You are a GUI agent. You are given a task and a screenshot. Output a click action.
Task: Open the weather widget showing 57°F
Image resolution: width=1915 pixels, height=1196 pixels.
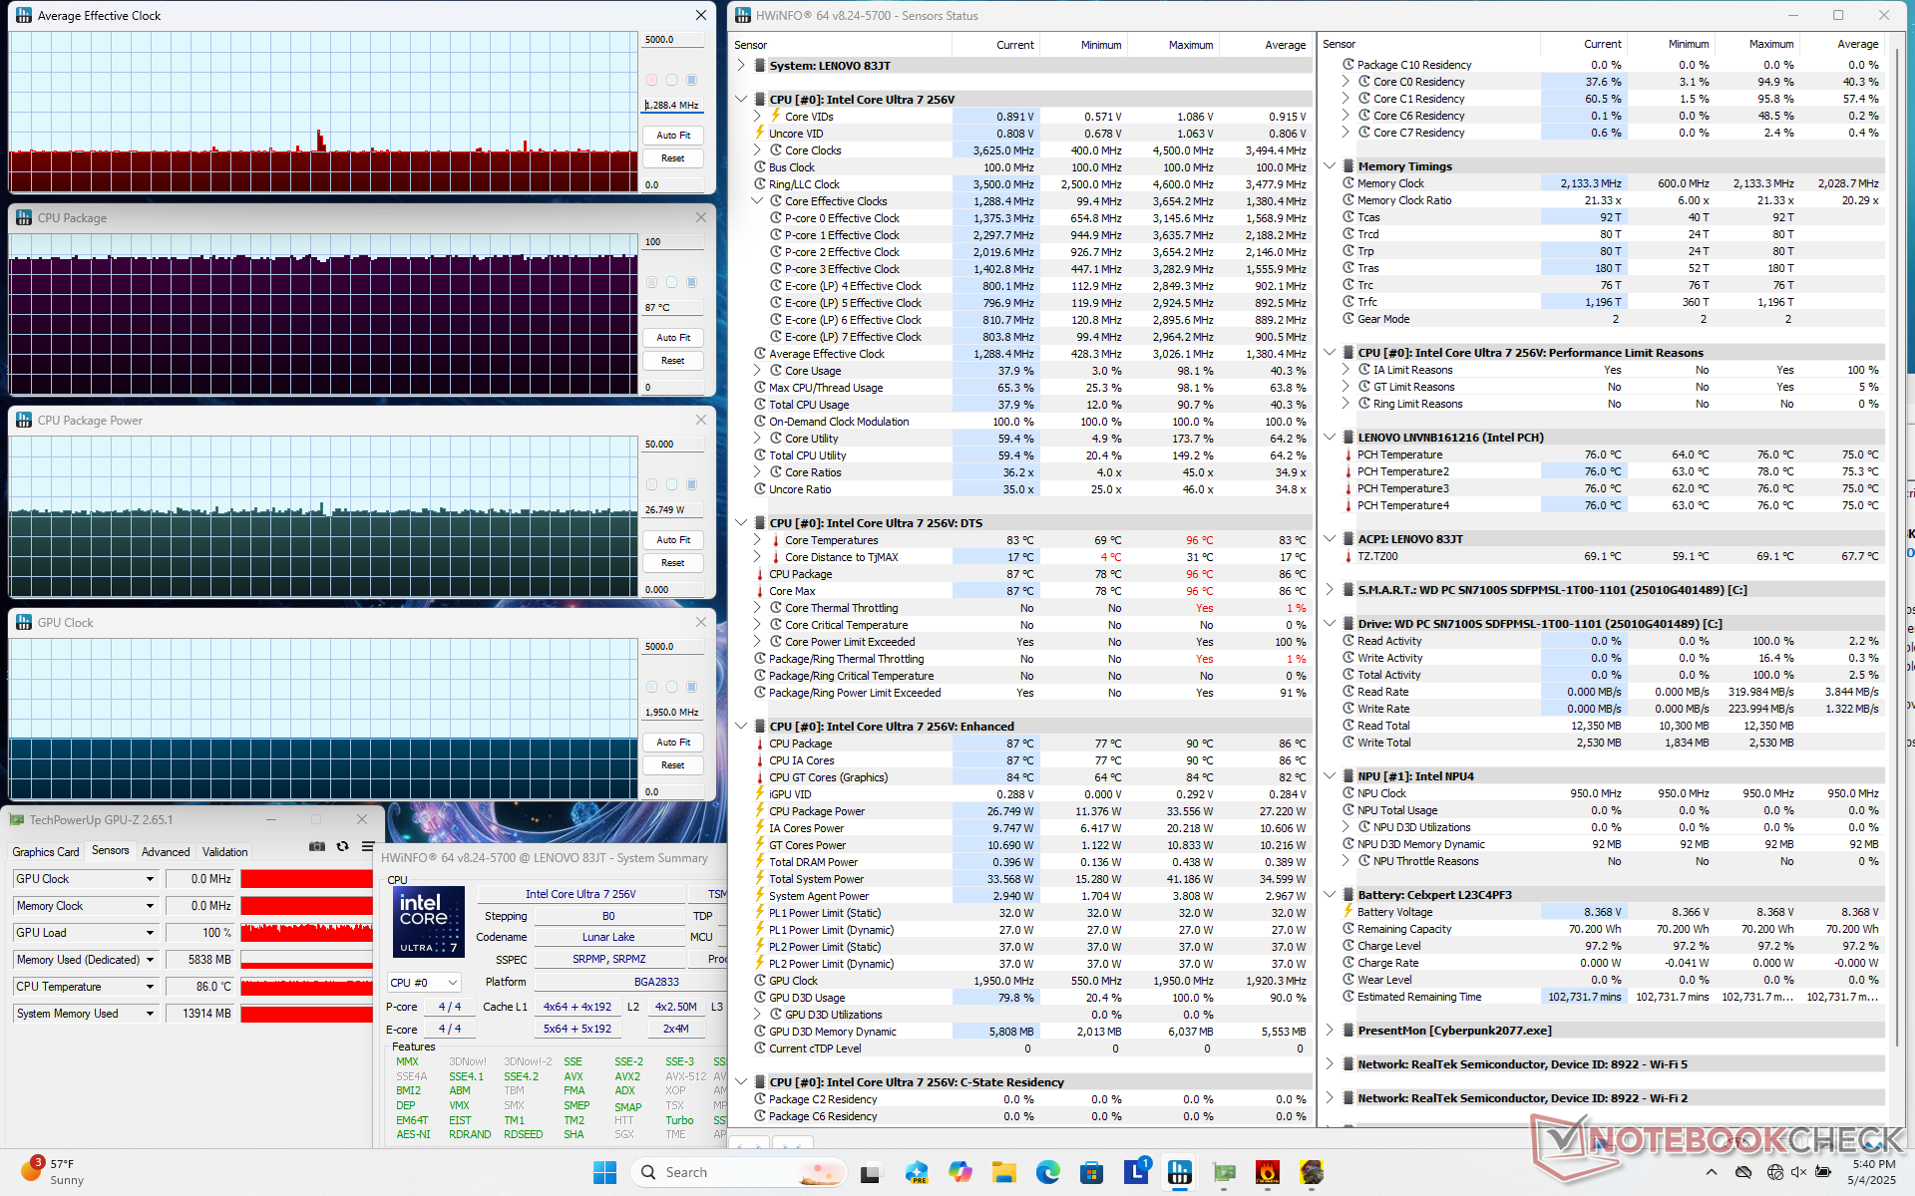(55, 1172)
